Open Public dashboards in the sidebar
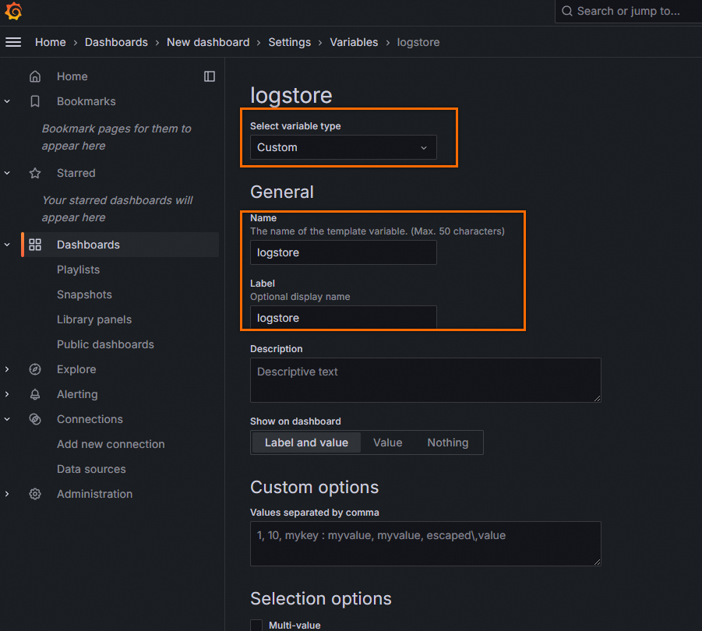The width and height of the screenshot is (702, 631). (105, 344)
